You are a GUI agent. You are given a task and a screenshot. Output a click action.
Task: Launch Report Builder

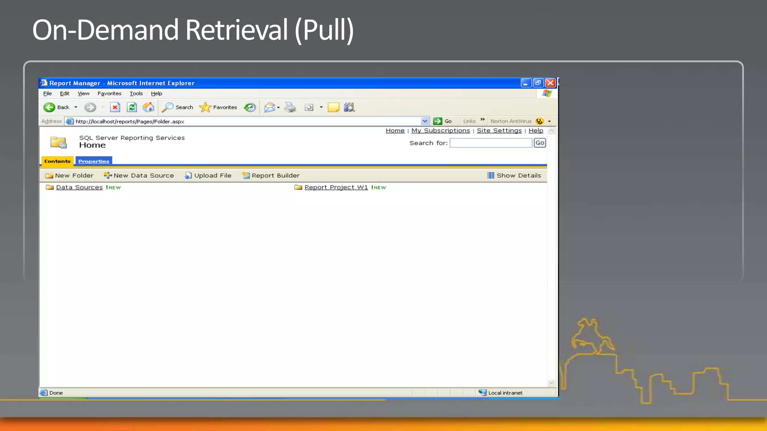(271, 175)
